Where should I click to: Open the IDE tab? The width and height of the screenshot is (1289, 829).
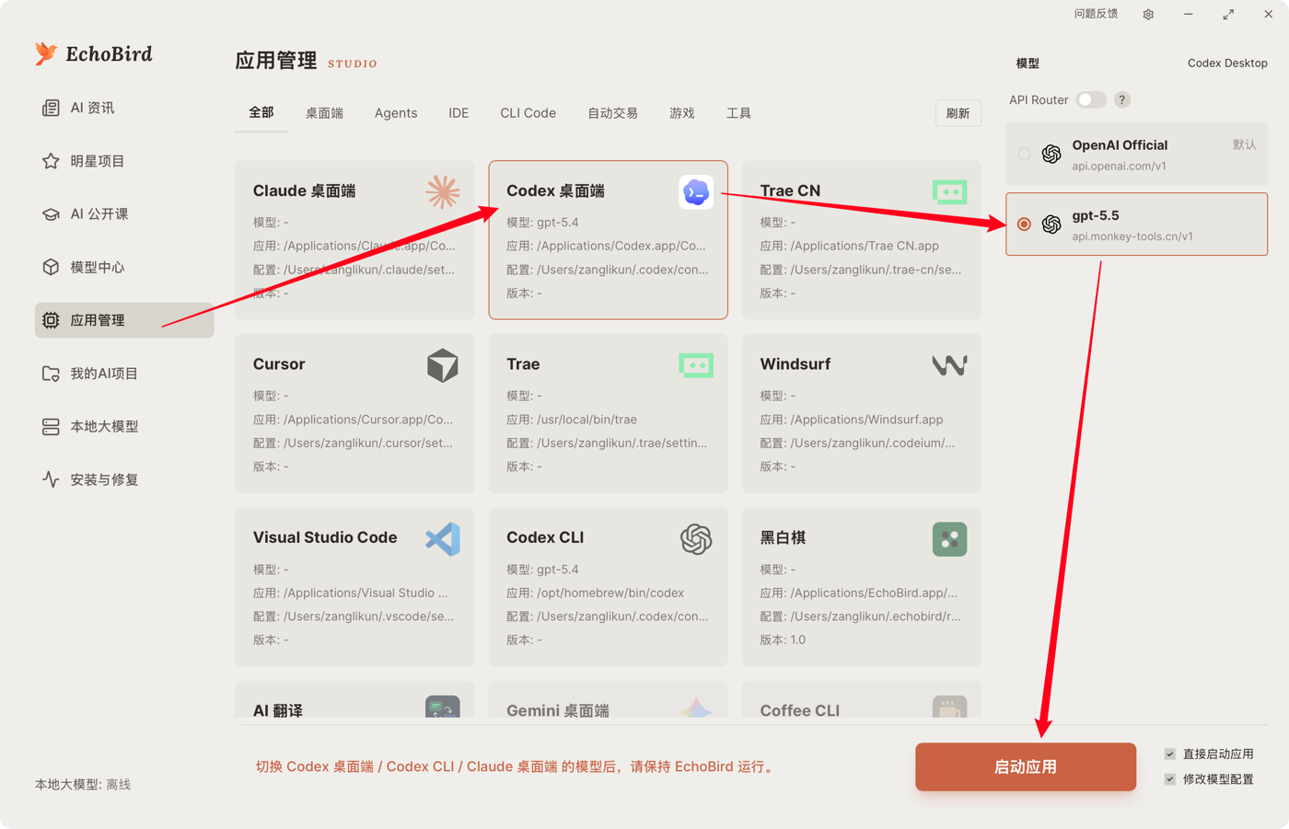459,113
